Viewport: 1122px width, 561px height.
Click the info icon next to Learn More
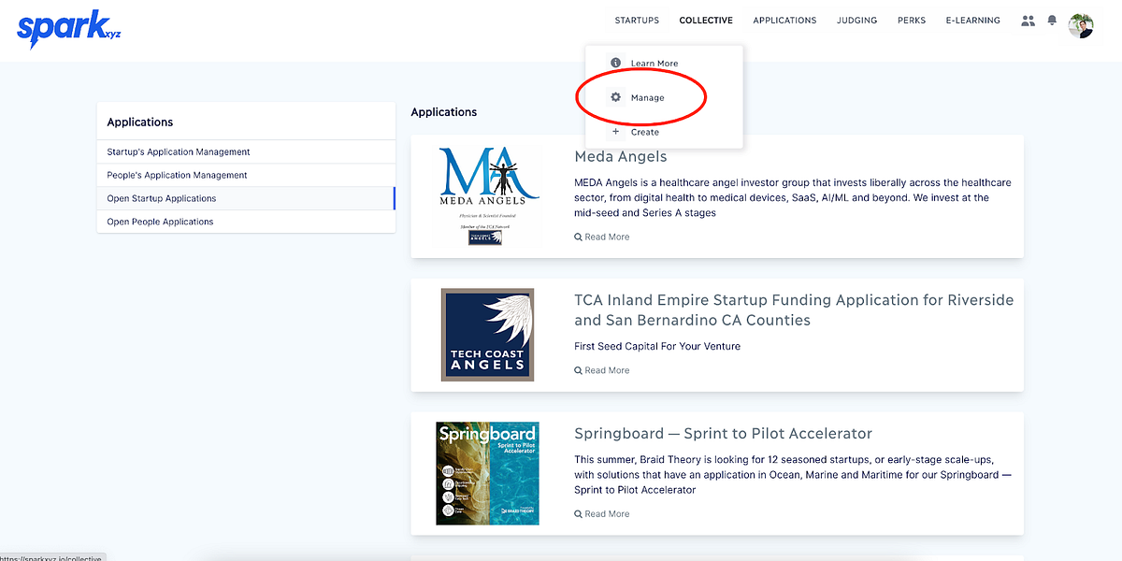click(x=615, y=62)
